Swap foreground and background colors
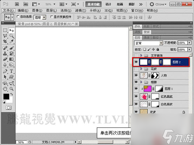This screenshot has width=194, height=145. tap(12, 94)
